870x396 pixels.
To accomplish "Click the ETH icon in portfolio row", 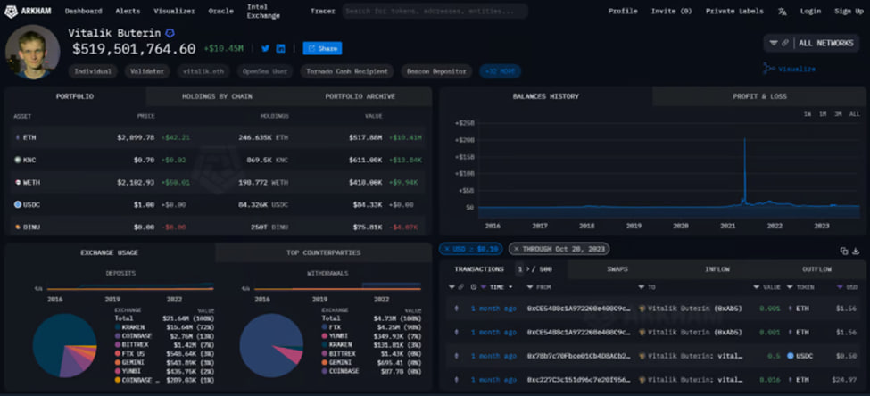I will pyautogui.click(x=17, y=137).
